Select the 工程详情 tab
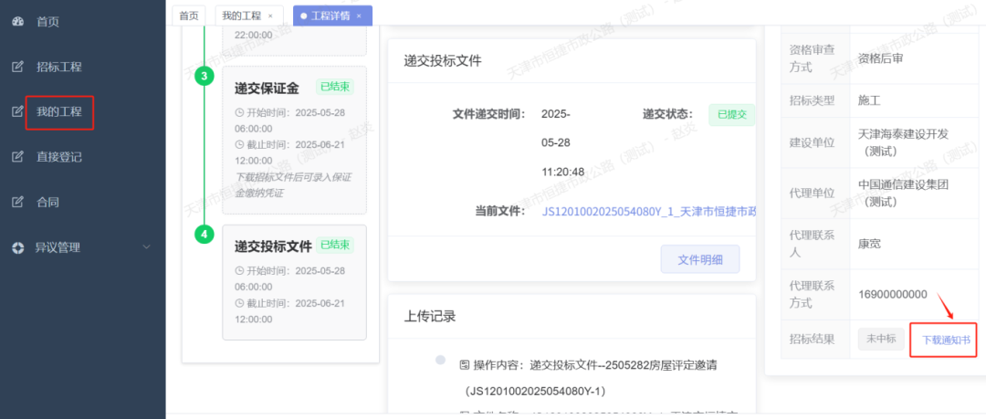The image size is (986, 419). (x=330, y=16)
